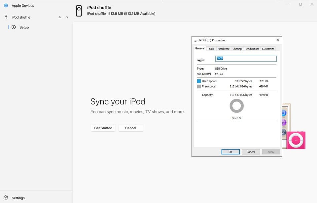Select the Setup icon in sidebar
The image size is (317, 203).
(14, 27)
